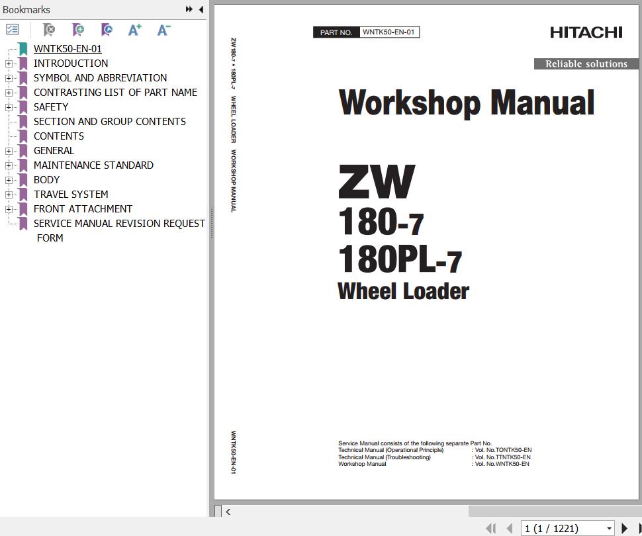642x536 pixels.
Task: Click the delete bookmark icon
Action: coord(49,30)
